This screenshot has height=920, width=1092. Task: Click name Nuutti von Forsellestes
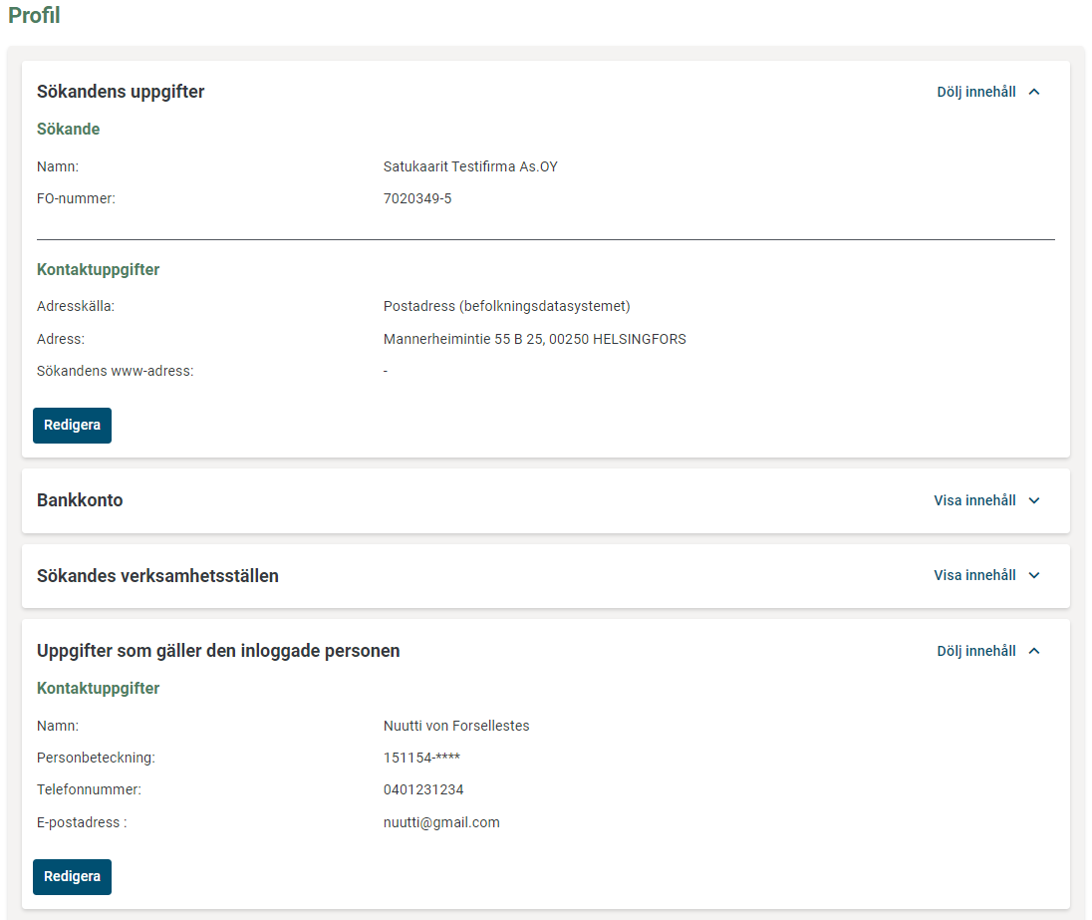point(456,727)
